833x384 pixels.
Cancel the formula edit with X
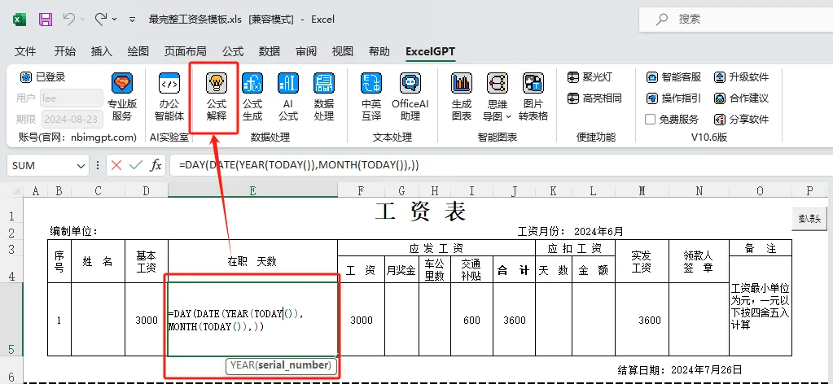(x=116, y=166)
